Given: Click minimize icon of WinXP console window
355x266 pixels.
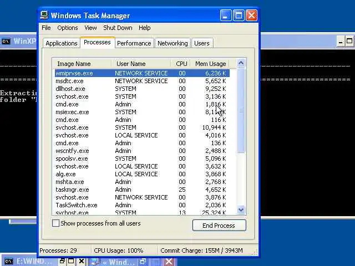Looking at the screenshot, I should click(x=341, y=42).
